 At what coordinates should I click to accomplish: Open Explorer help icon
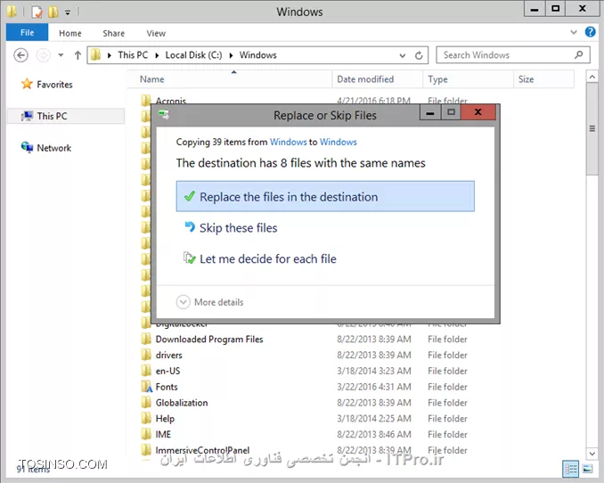tap(590, 31)
